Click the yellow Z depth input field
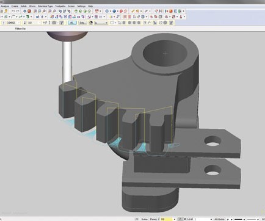Image resolution: width=265 pixels, height=221 pixels. point(166,219)
